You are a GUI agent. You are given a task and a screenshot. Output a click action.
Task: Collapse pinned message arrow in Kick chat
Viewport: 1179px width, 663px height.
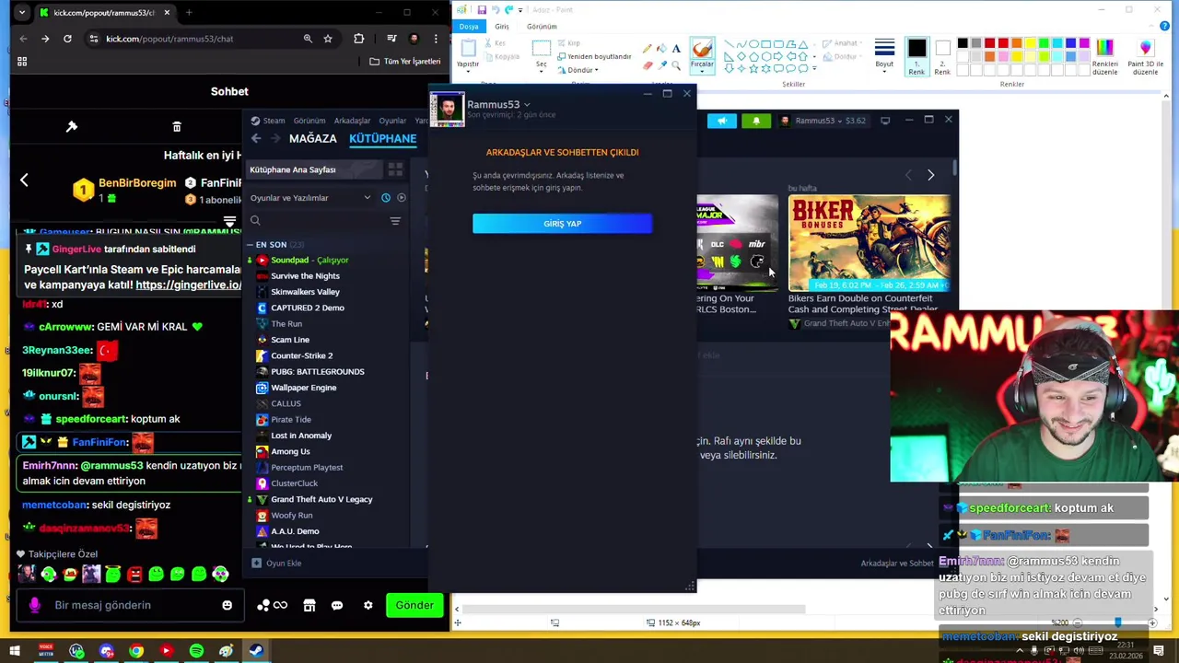coord(229,222)
